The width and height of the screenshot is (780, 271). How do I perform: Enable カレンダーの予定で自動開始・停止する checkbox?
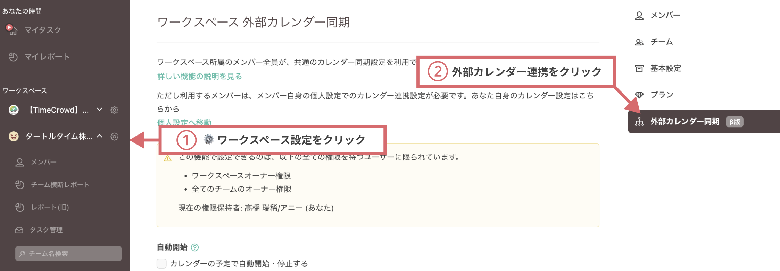click(x=161, y=263)
